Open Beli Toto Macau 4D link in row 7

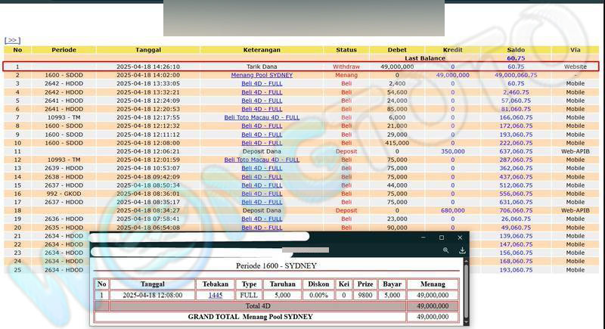pyautogui.click(x=262, y=117)
